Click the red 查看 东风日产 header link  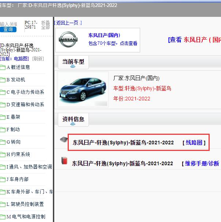pos(195,40)
